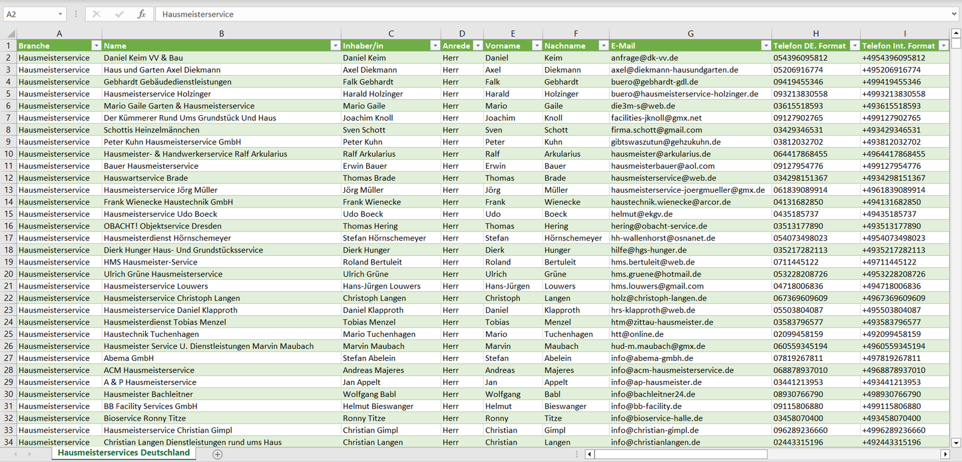Screen dimensions: 962x462
Task: Open the Branche column filter dropdown
Action: pos(96,46)
